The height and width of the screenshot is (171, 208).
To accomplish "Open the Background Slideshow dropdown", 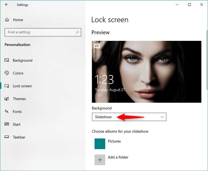I will (129, 117).
